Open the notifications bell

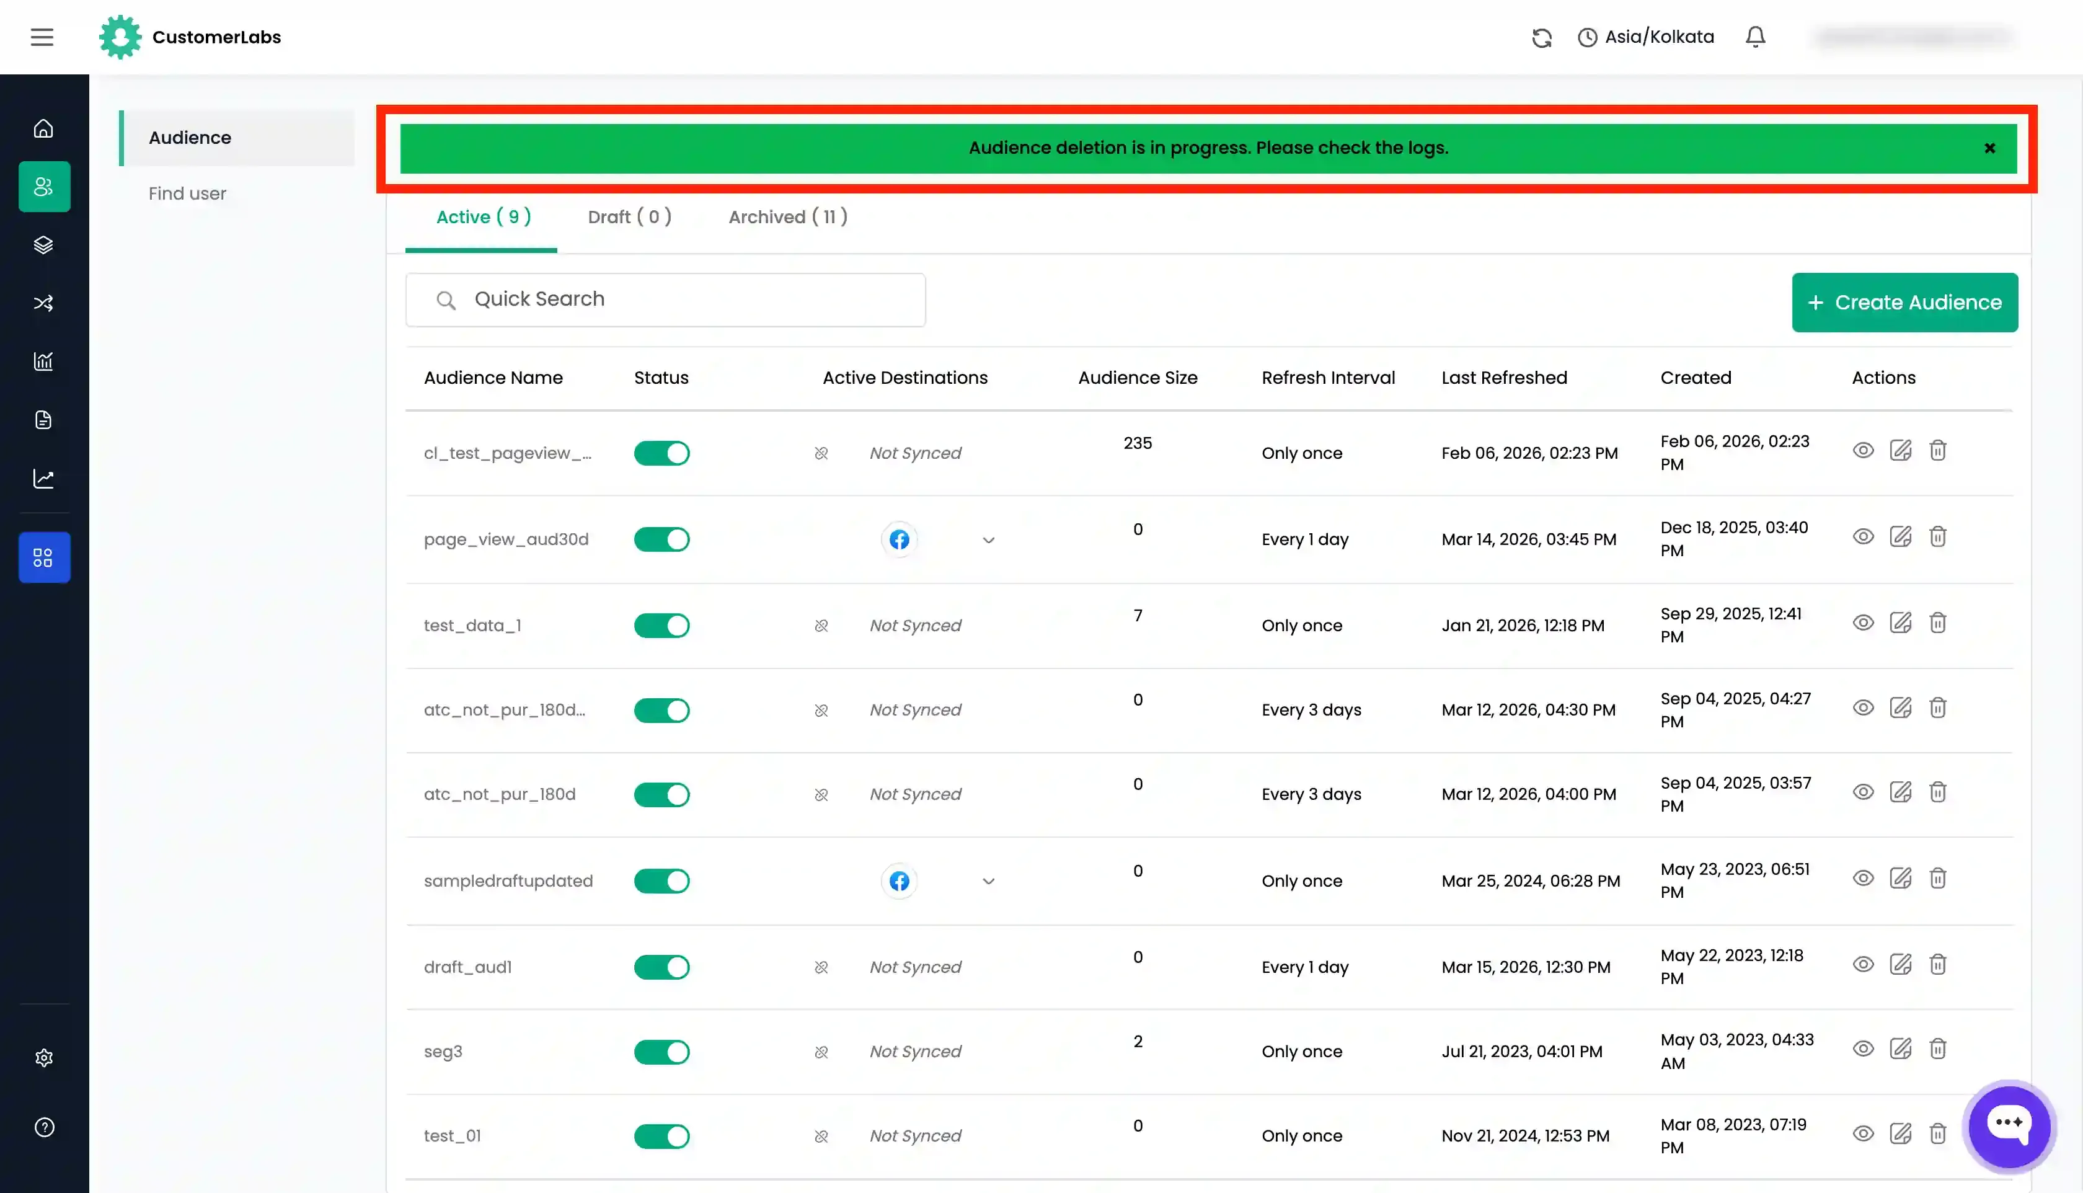tap(1754, 37)
